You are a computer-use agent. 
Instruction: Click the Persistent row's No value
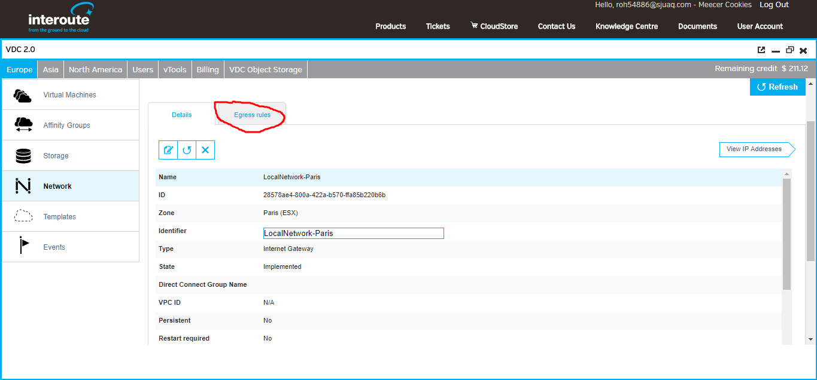tap(268, 320)
